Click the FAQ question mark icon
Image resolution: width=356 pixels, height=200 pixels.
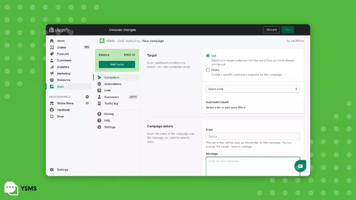(99, 120)
